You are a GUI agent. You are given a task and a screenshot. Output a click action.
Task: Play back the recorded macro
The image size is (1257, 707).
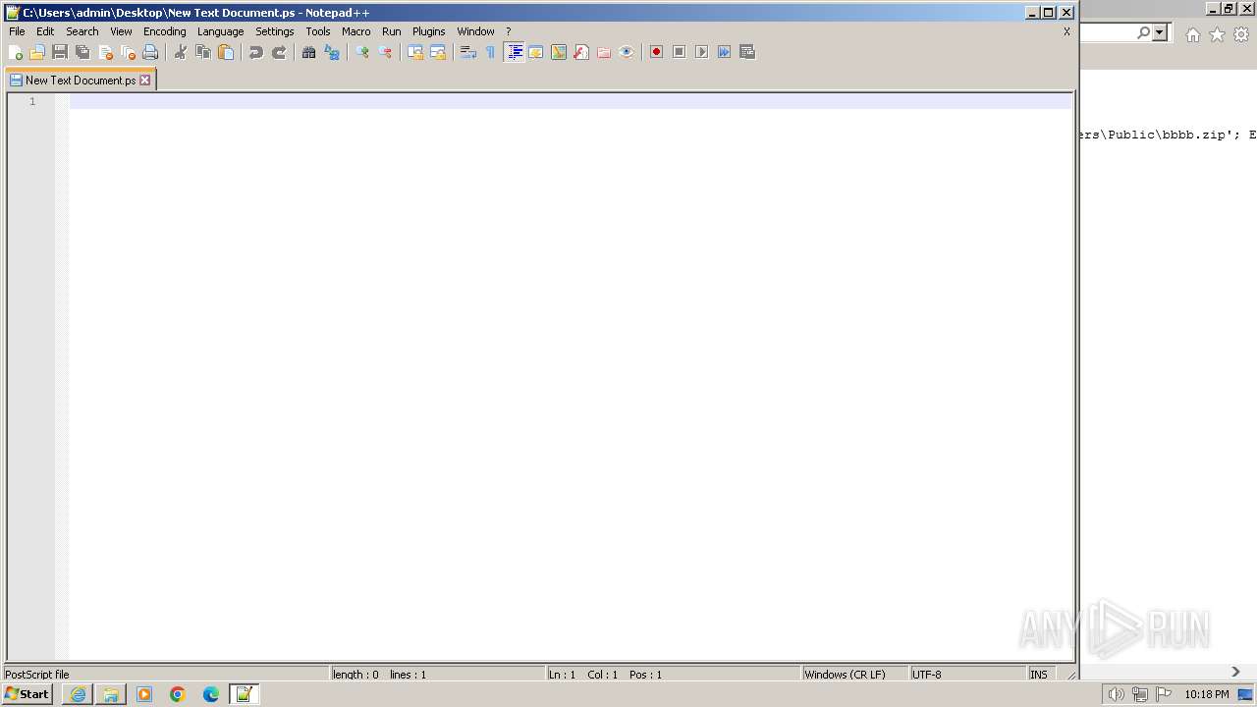click(702, 52)
